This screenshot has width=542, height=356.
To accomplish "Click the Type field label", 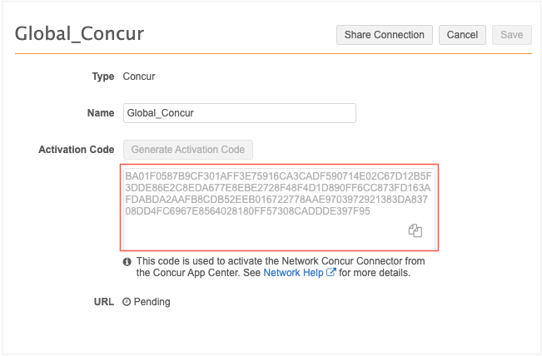I will point(102,77).
